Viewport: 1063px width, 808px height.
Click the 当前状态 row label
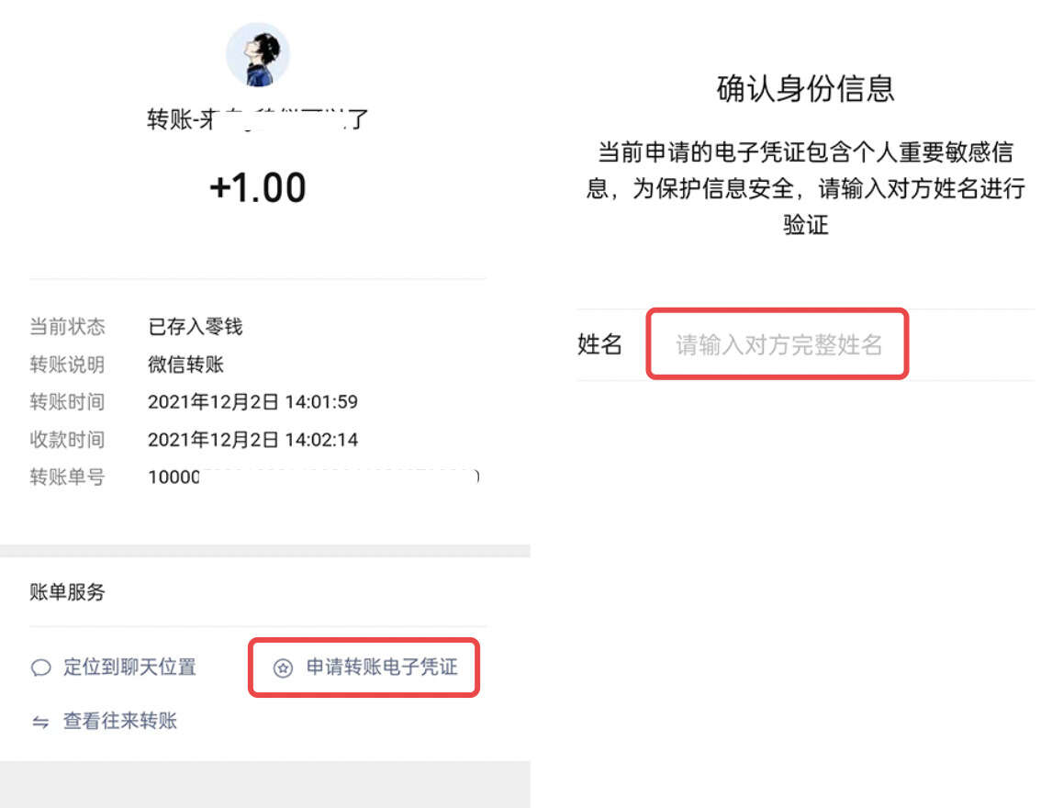[x=67, y=327]
